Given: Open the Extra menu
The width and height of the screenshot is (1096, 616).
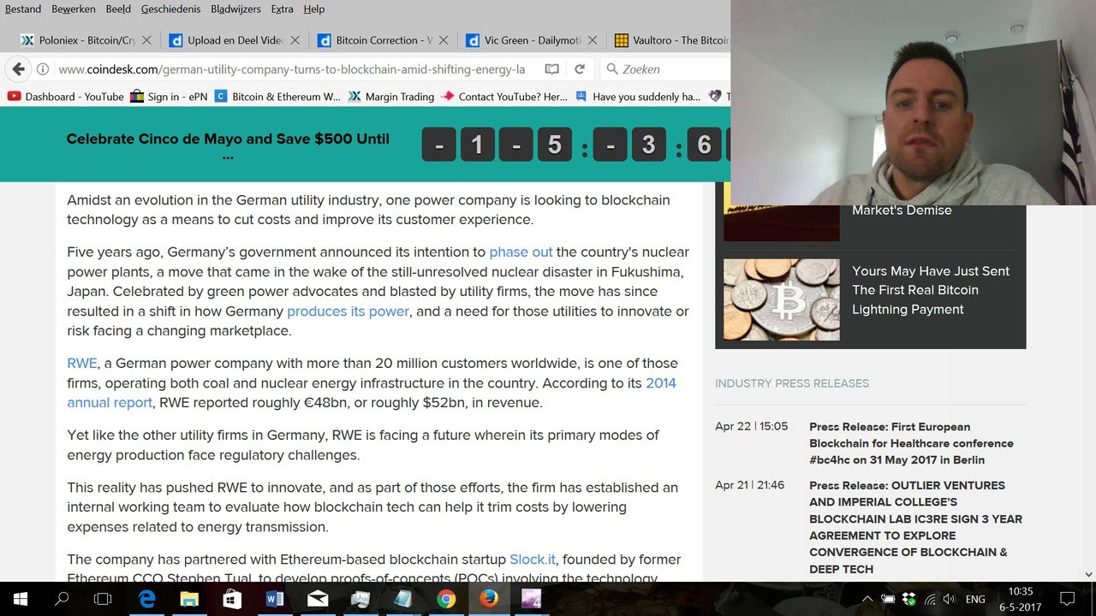Looking at the screenshot, I should click(x=282, y=9).
